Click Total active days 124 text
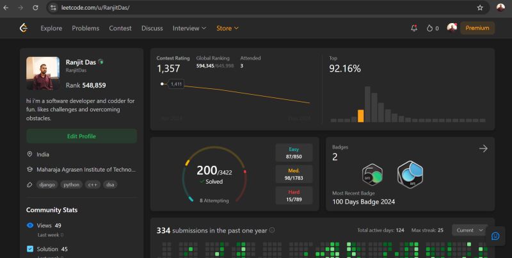The height and width of the screenshot is (258, 512). [381, 230]
